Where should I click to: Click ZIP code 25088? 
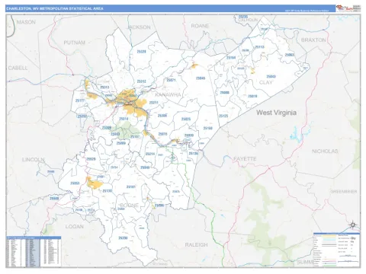point(224,93)
